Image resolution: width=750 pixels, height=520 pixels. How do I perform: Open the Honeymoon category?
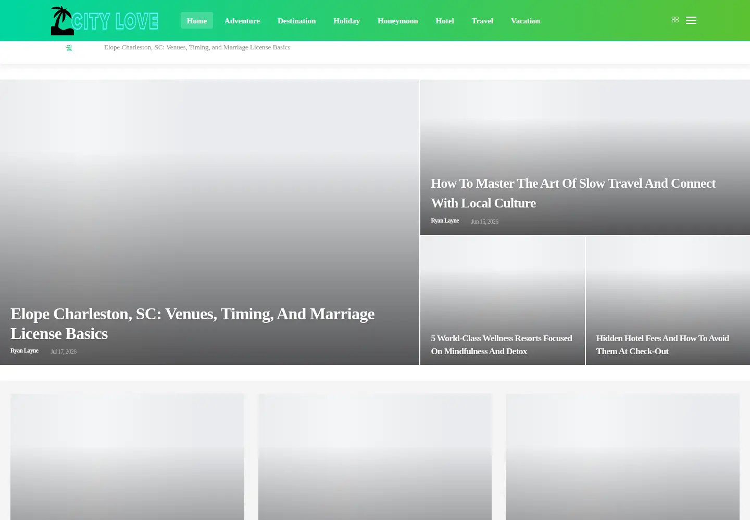pos(398,21)
